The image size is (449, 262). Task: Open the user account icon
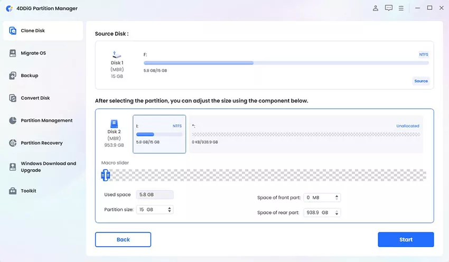[x=375, y=8]
